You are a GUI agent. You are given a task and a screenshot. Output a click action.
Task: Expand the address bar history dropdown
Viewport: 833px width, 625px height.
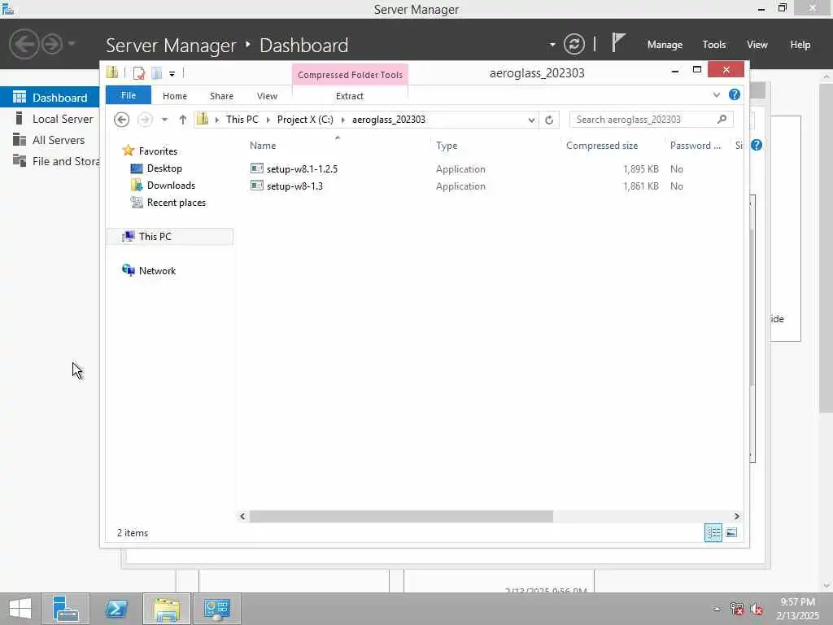531,120
